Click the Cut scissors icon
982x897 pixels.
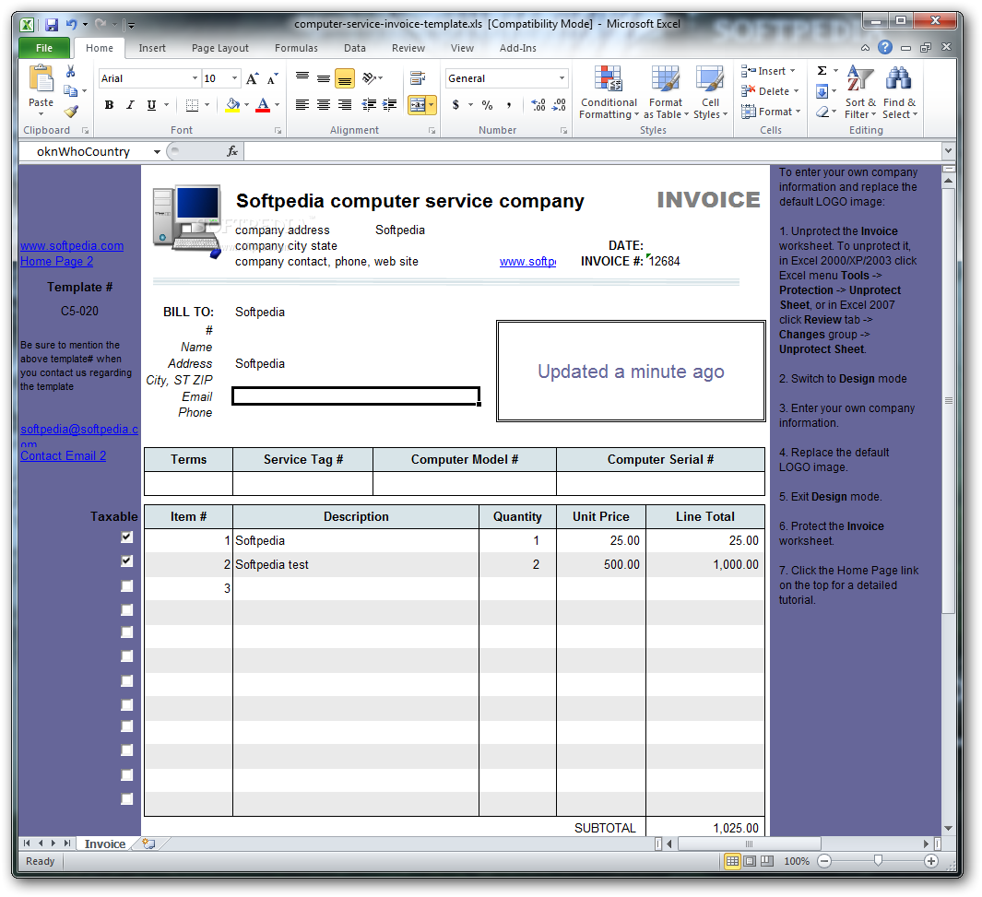tap(71, 71)
